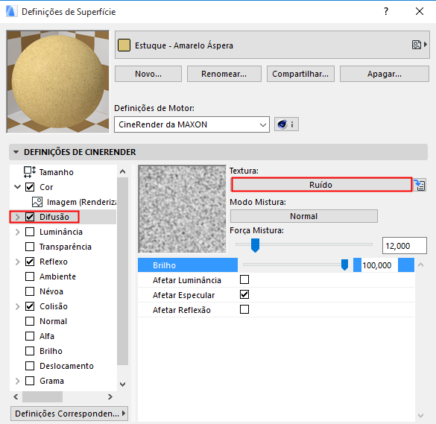Expand the Reflexo tree chevron
The image size is (436, 424).
tap(18, 262)
